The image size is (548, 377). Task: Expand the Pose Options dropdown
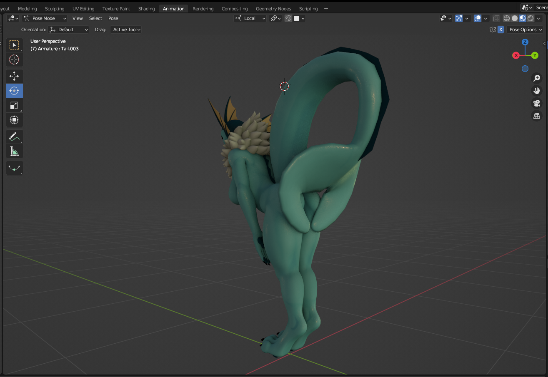(x=525, y=30)
